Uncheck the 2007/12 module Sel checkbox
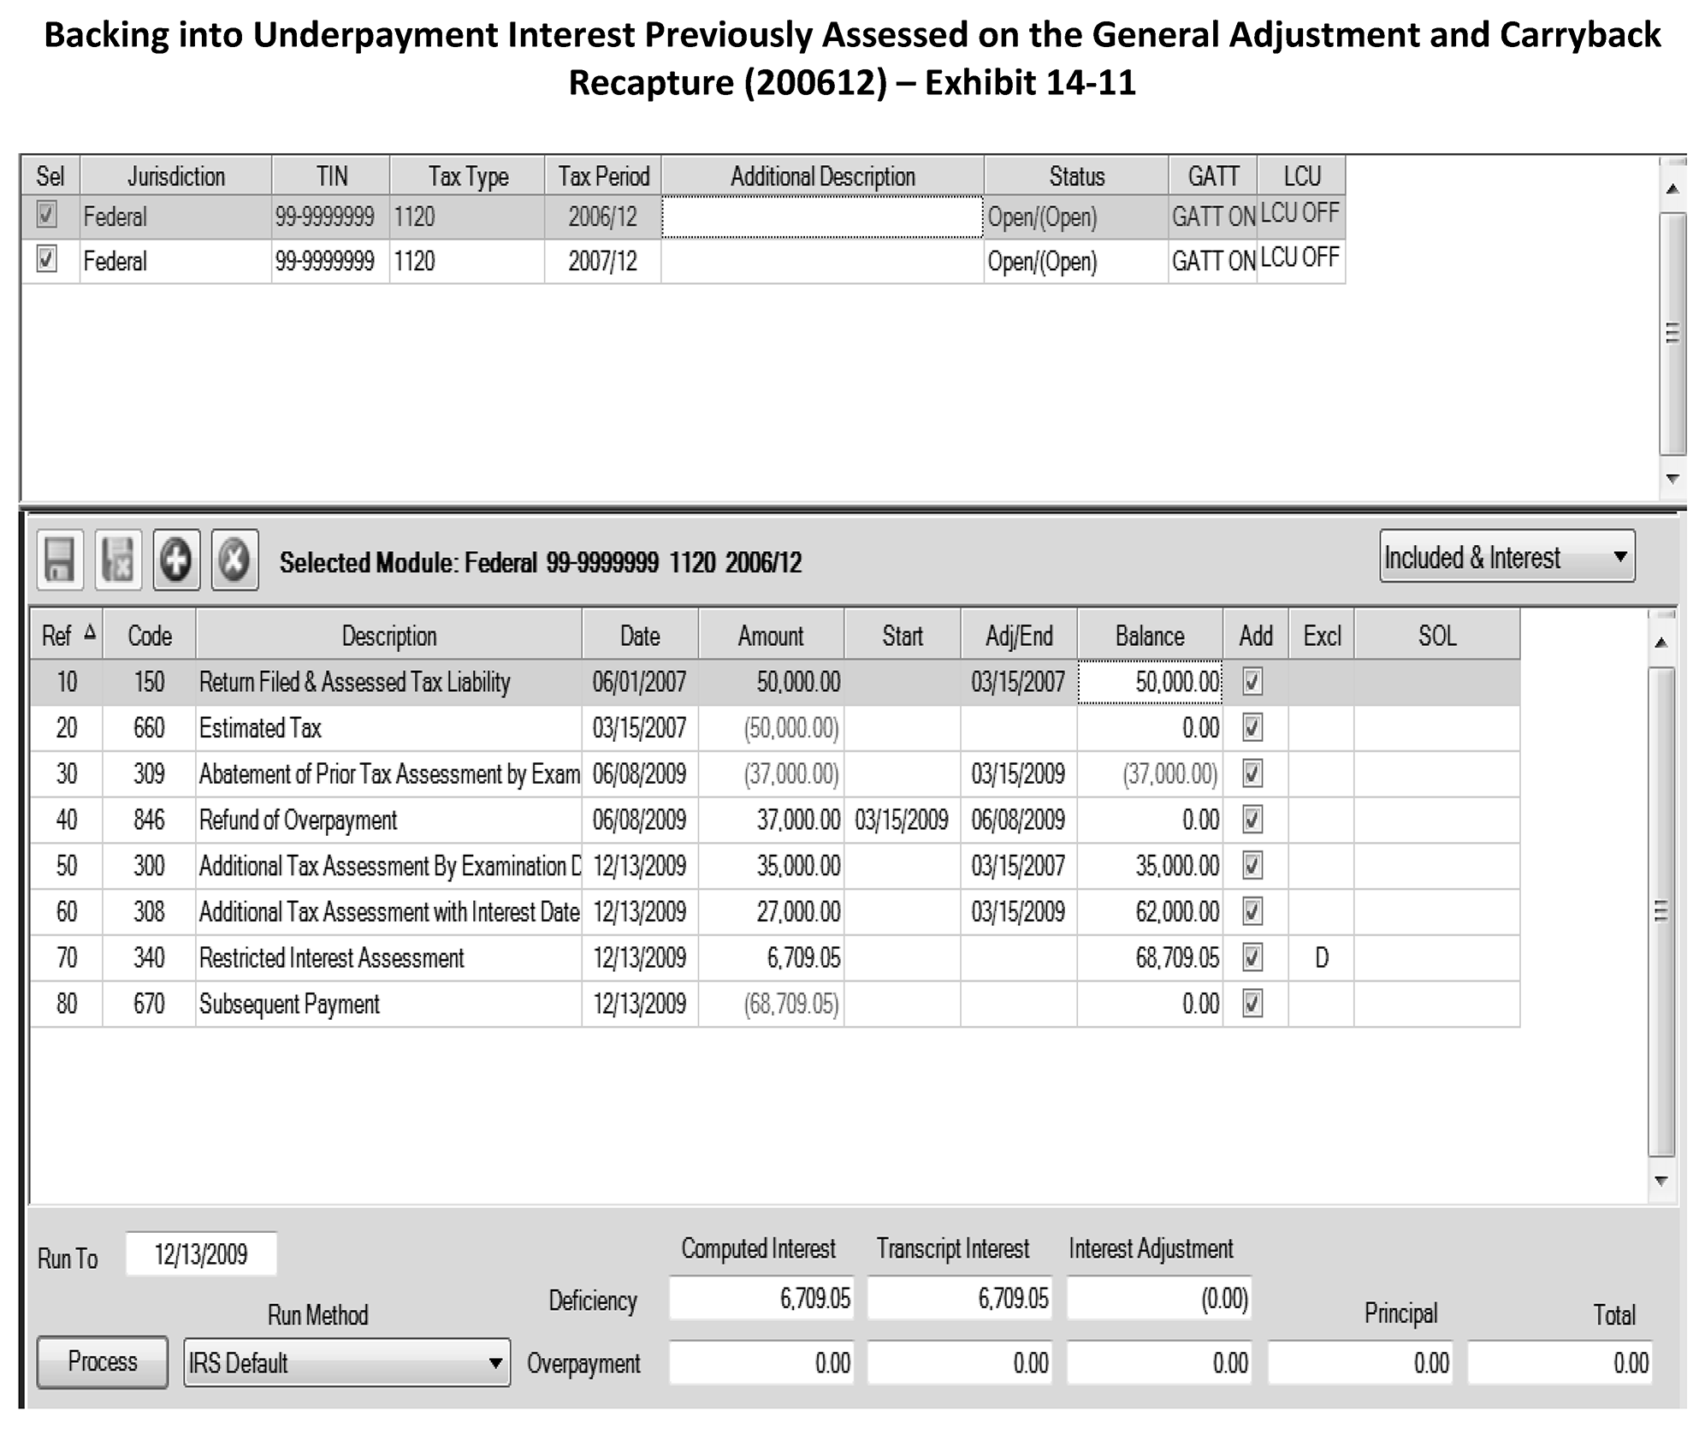The image size is (1705, 1434). (x=47, y=259)
